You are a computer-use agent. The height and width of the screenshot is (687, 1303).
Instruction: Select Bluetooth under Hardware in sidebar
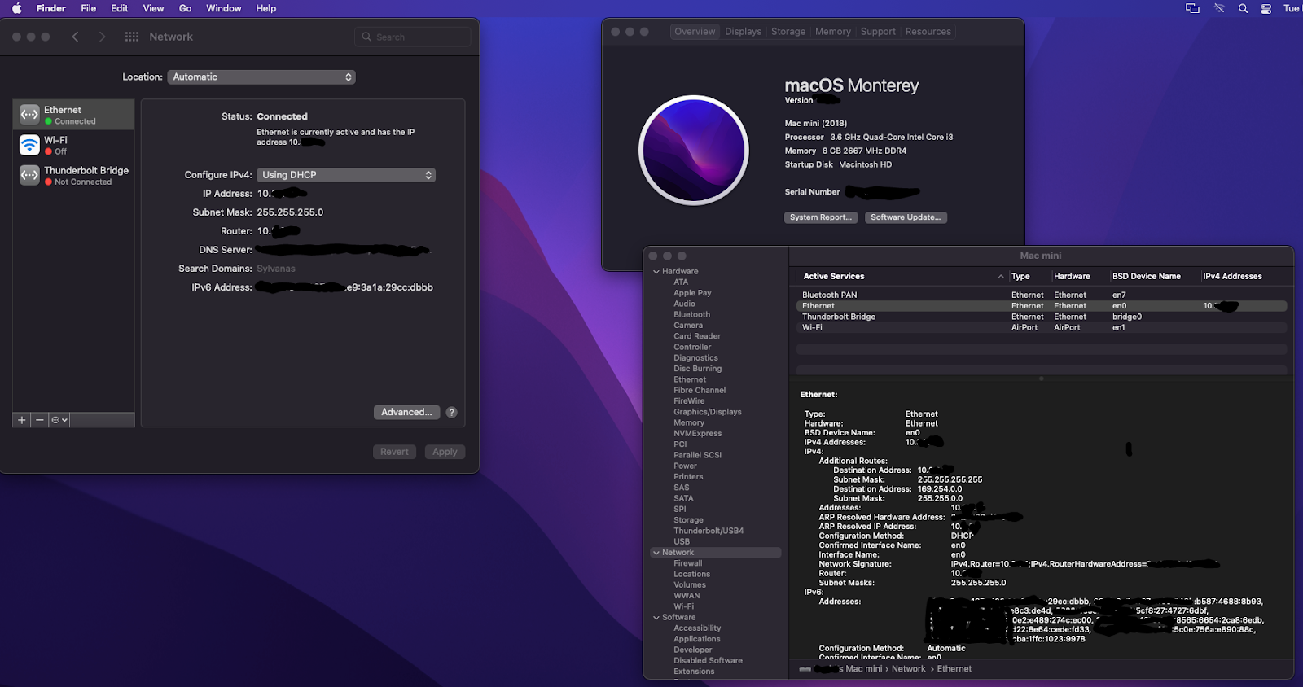[x=692, y=315]
